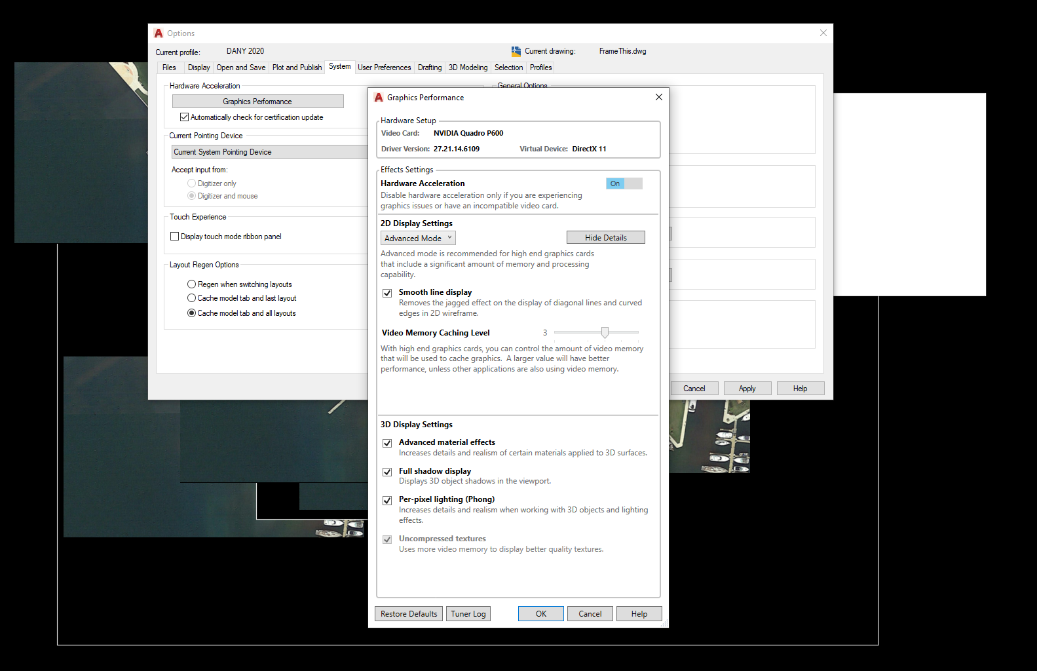The image size is (1037, 671).
Task: Uncheck Advanced material effects
Action: pyautogui.click(x=387, y=443)
